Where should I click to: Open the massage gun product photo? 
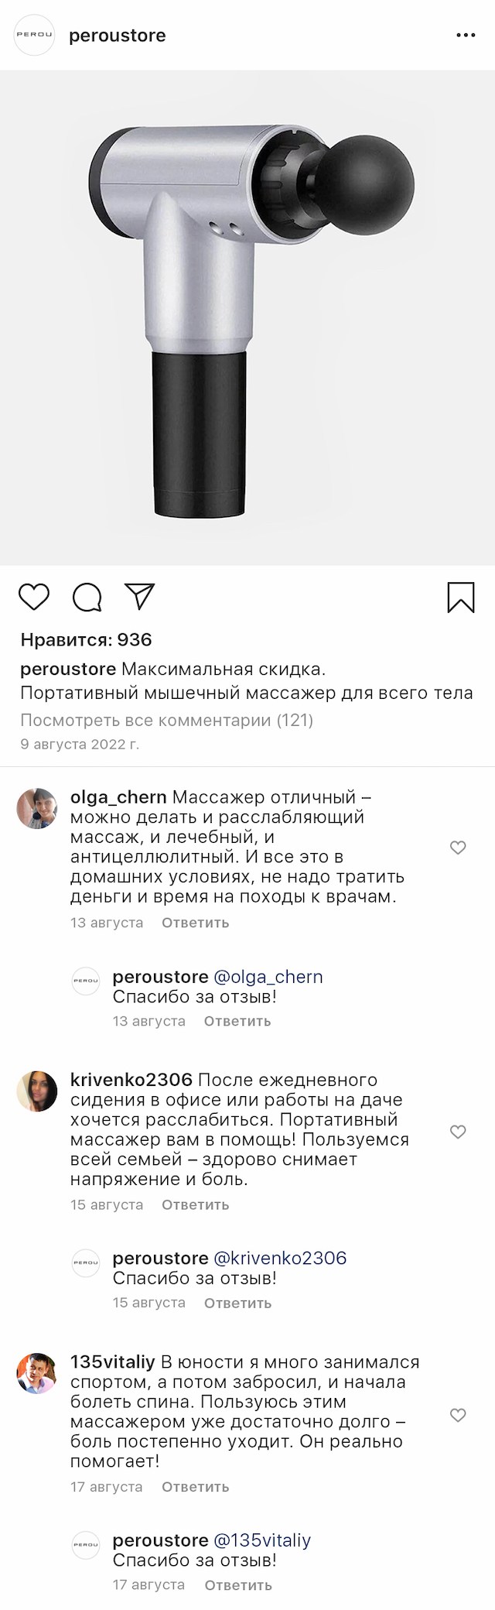coord(247,317)
